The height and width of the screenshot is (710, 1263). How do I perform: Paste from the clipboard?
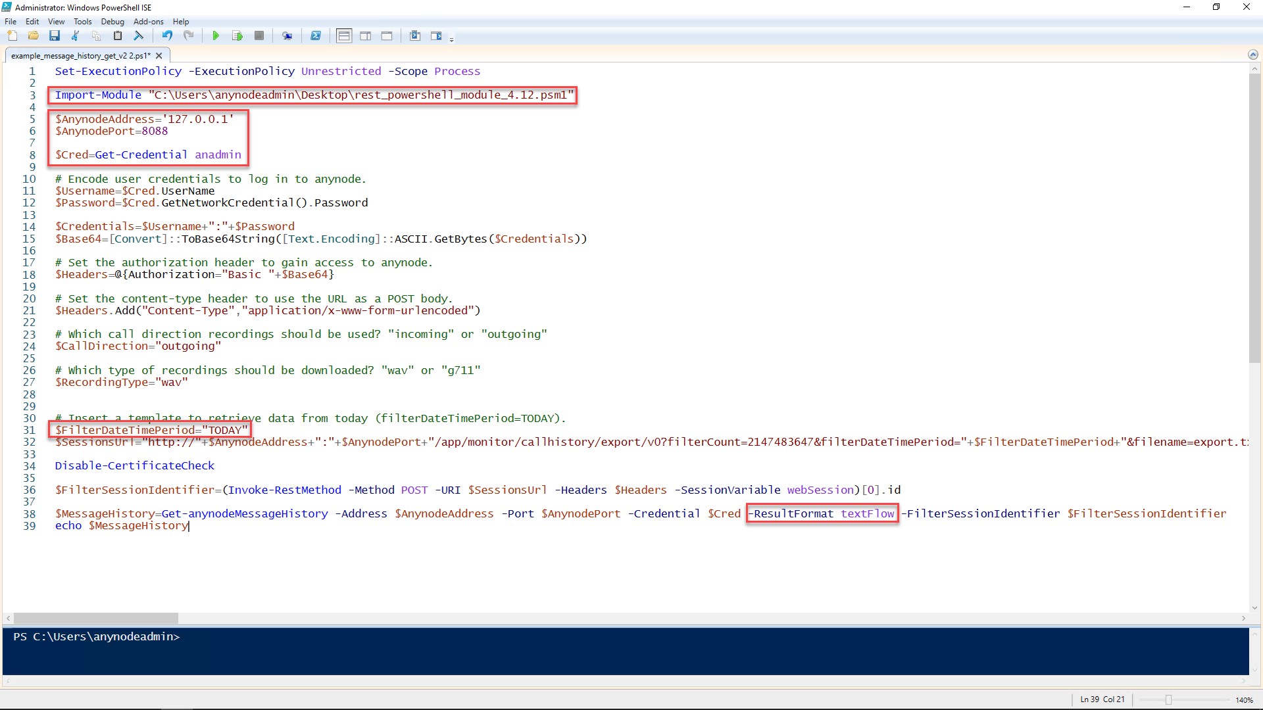118,35
